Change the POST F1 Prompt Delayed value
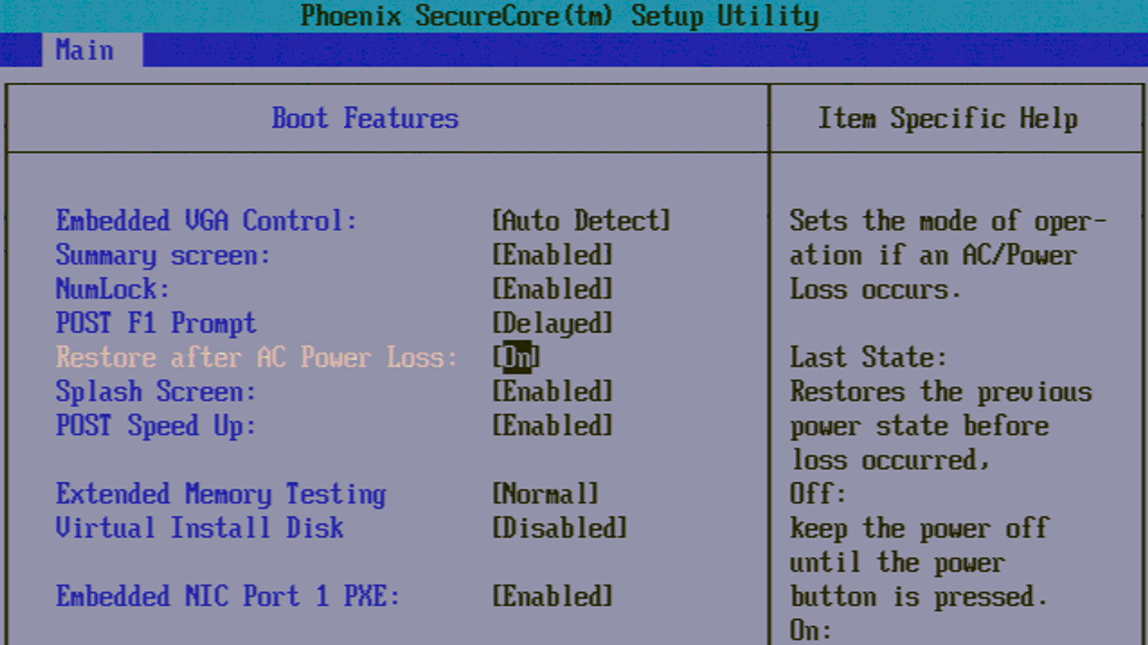The height and width of the screenshot is (645, 1148). pos(552,323)
